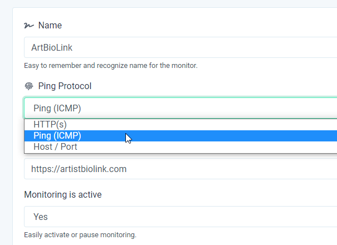
Task: Click empty space in the target URL field
Action: click(x=232, y=169)
